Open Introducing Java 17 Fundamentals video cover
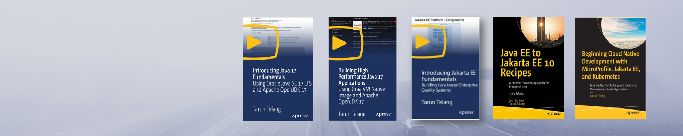Image resolution: width=683 pixels, height=136 pixels. [278, 69]
